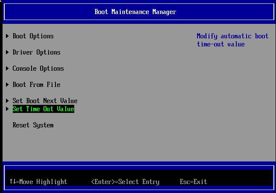Select Set Boot Next Value entry

[45, 101]
